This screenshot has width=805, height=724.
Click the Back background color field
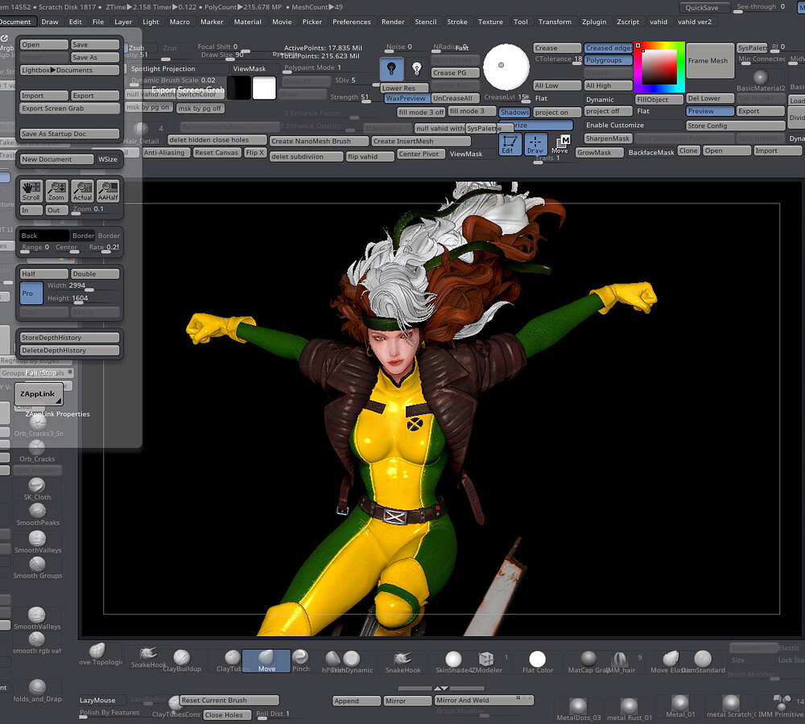44,236
